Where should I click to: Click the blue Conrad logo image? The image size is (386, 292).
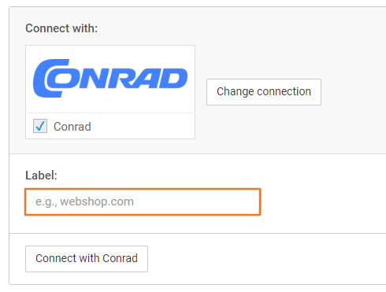[x=110, y=79]
